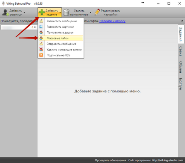Viewport: 185px width, 163px height.
Task: Click the small x icon in account field
Action: [x=35, y=27]
